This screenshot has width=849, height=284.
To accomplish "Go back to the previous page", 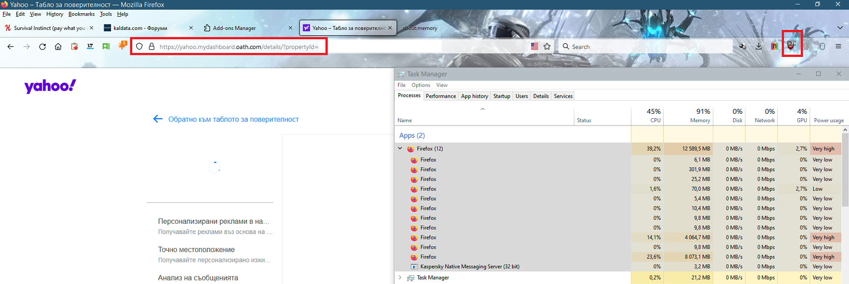I will pos(10,47).
